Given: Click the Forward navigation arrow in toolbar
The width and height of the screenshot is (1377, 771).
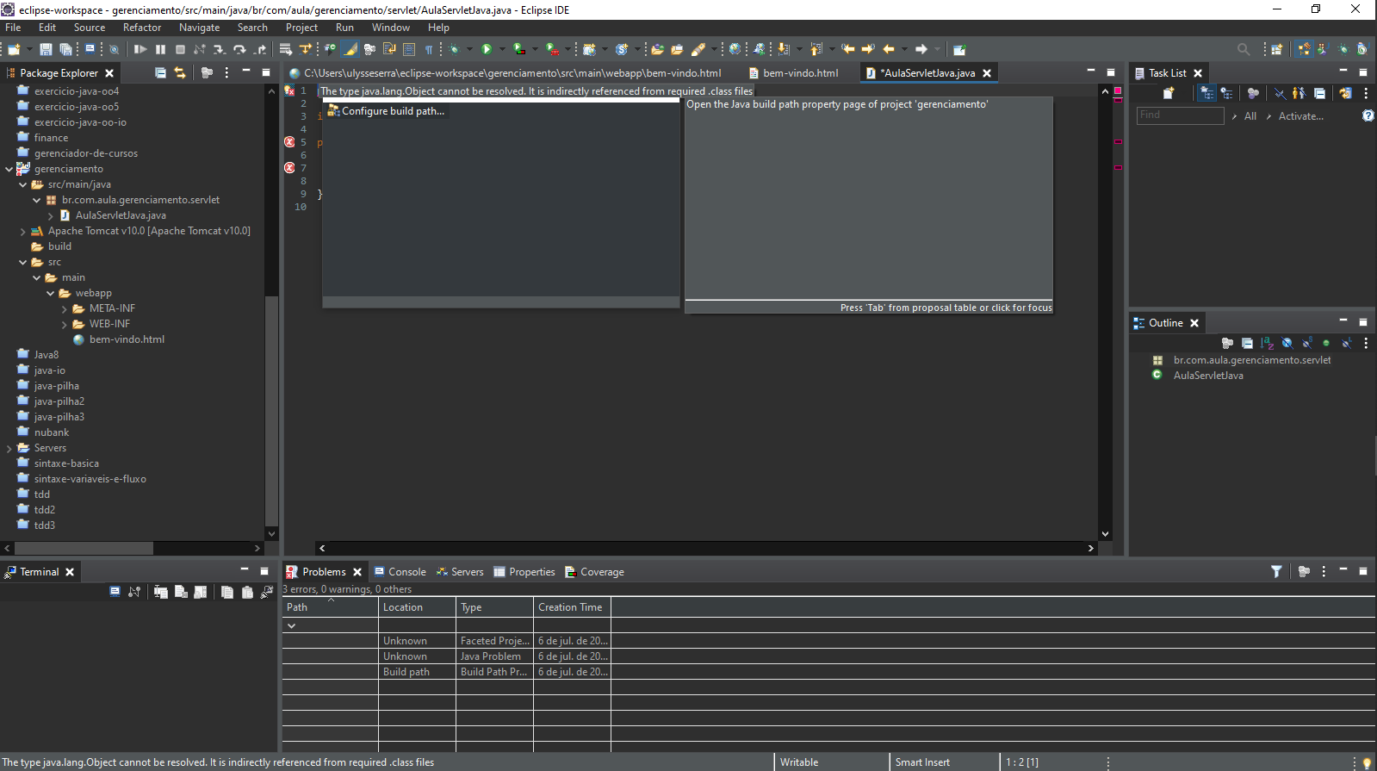Looking at the screenshot, I should coord(921,50).
